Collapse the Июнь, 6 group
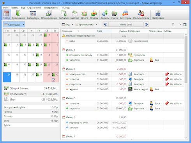The image size is (191, 143). click(x=64, y=117)
